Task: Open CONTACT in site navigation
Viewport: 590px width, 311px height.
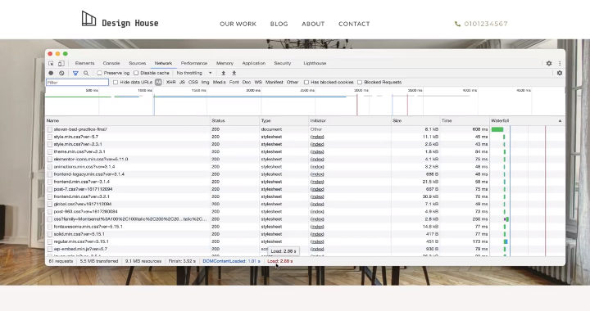Action: pos(354,24)
